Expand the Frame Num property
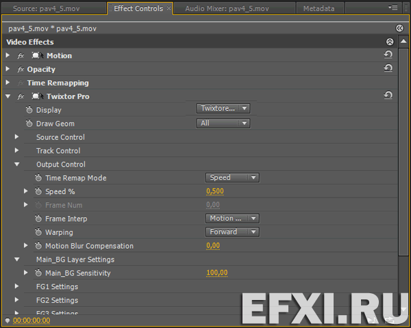Image resolution: width=411 pixels, height=328 pixels. tap(26, 205)
